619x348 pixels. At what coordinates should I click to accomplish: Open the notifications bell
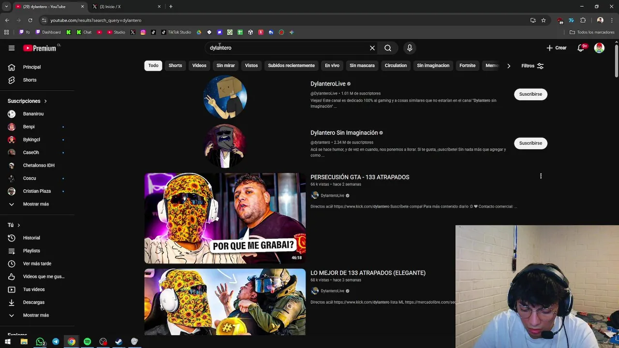coord(581,48)
